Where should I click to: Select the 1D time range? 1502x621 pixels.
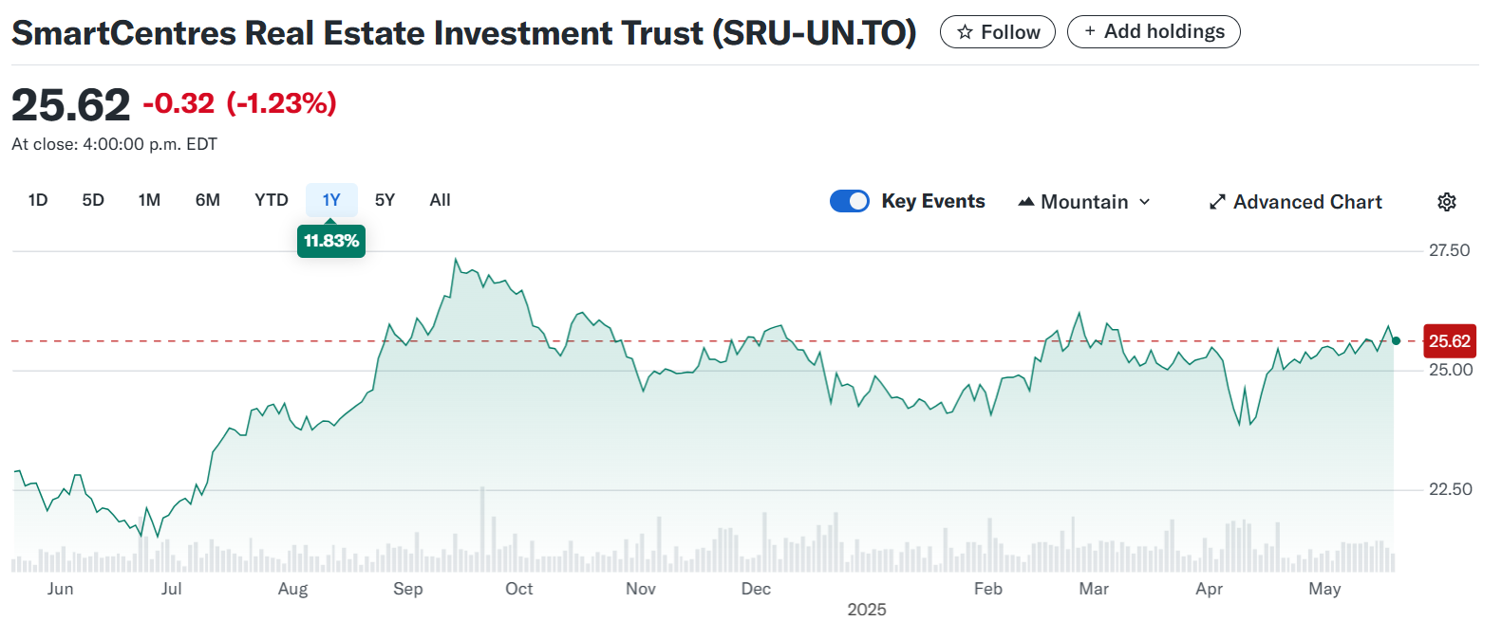[38, 200]
